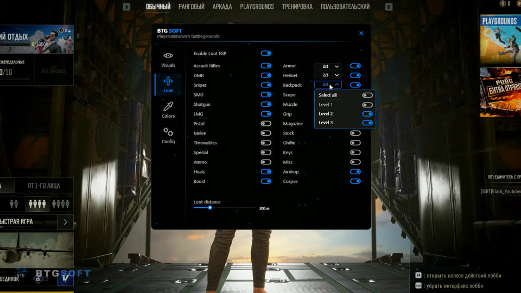Select the alternate four-player squad icon

coord(61,203)
